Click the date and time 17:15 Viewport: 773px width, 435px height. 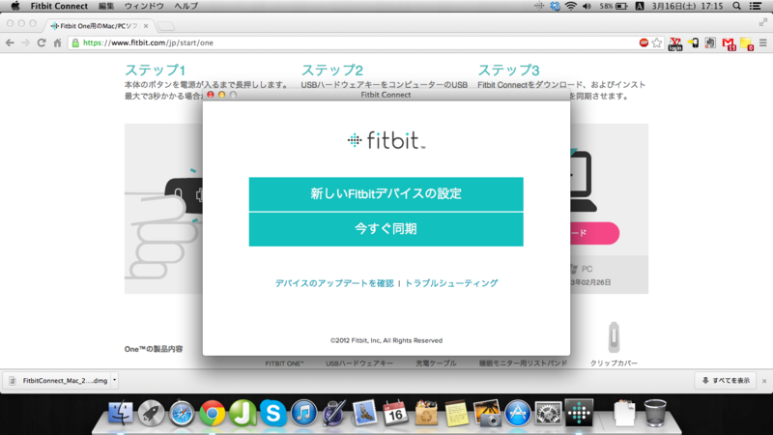[687, 6]
